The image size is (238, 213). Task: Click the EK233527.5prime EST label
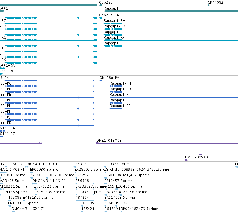(x=90, y=187)
